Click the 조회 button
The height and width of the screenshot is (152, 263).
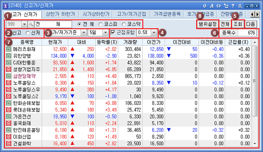coord(238,24)
